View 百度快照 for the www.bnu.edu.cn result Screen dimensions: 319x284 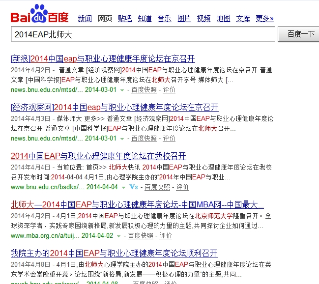pyautogui.click(x=157, y=187)
